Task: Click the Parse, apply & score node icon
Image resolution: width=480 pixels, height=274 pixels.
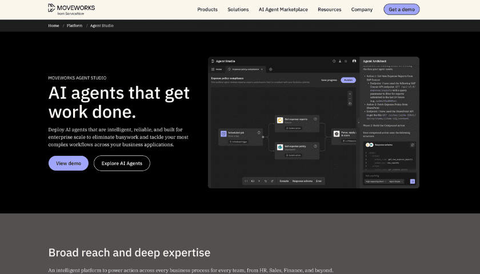Action: (x=337, y=134)
